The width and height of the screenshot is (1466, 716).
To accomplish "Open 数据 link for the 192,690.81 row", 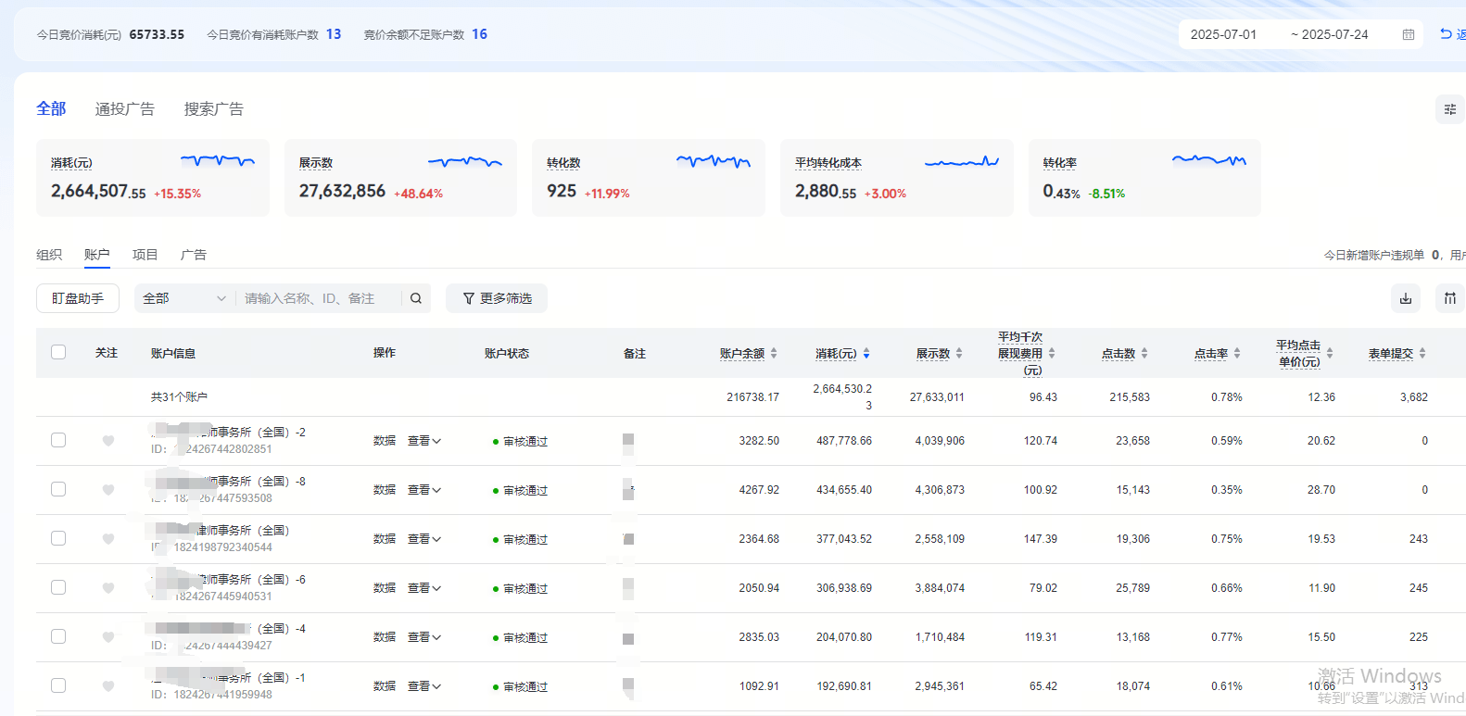I will click(x=385, y=686).
